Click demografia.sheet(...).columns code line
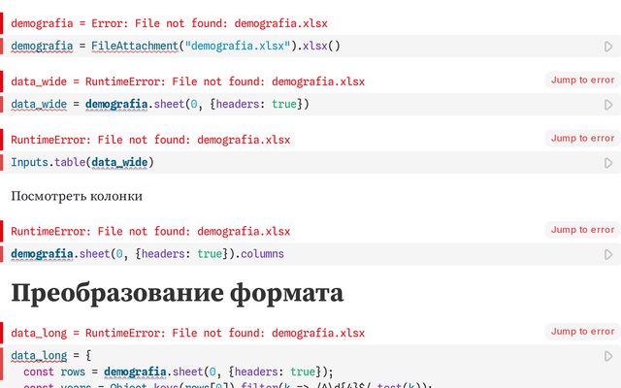The height and width of the screenshot is (388, 621). (x=147, y=254)
